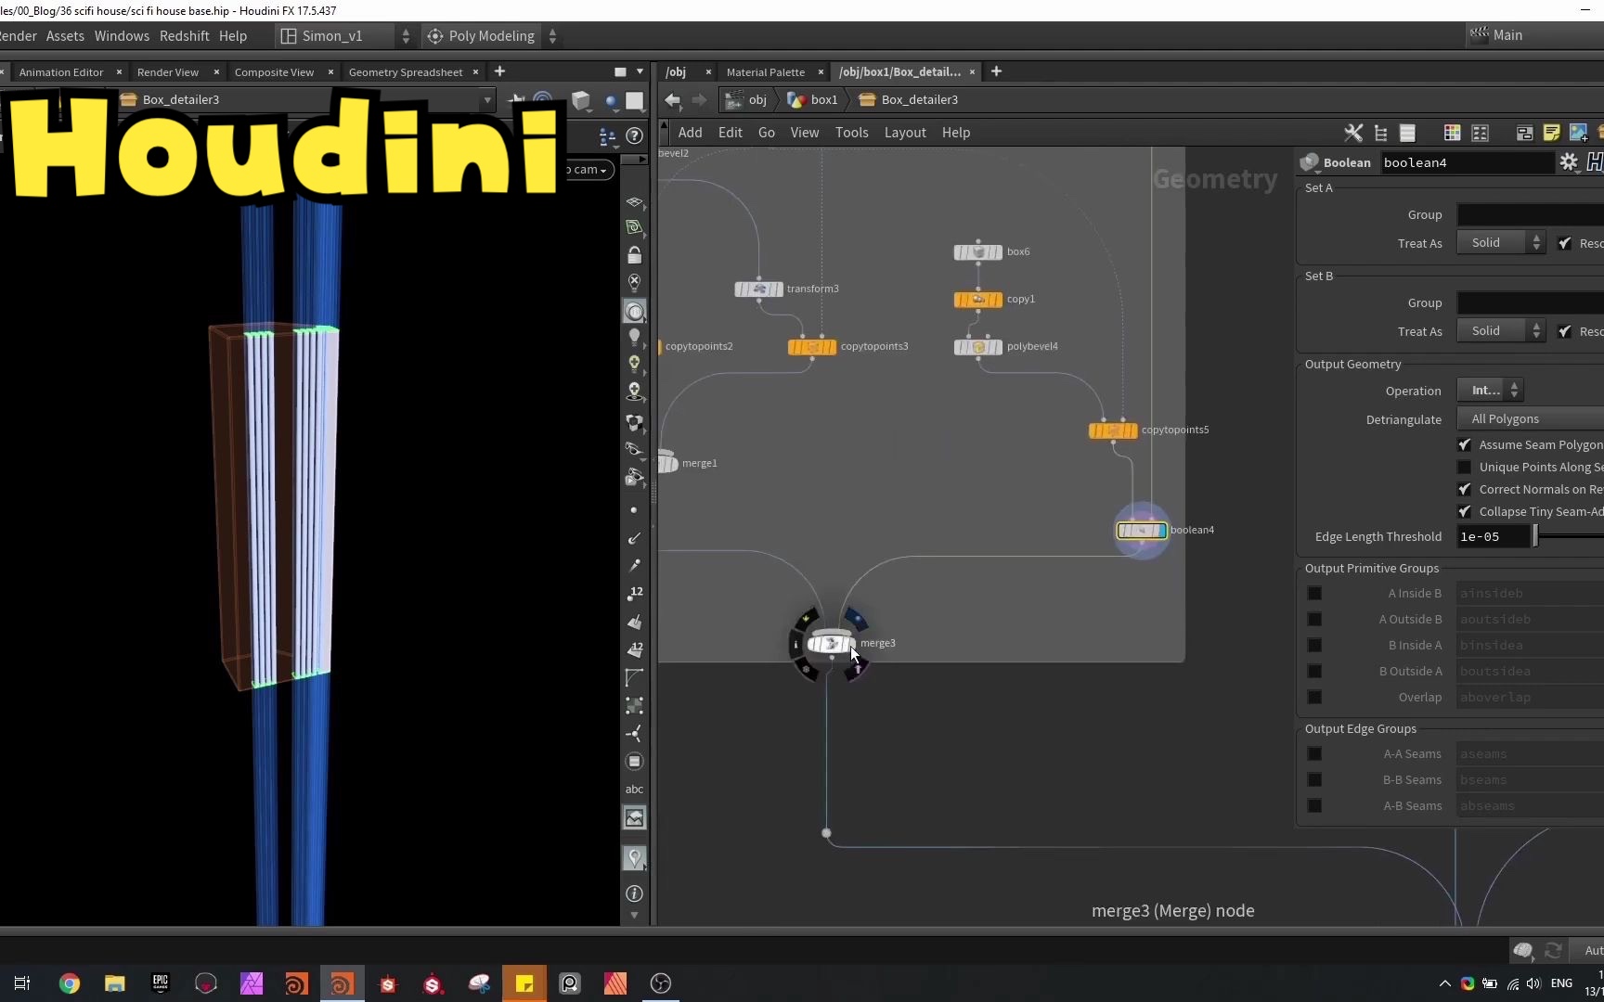Enable A-A Seams edge group
Viewport: 1604px width, 1002px height.
[1314, 754]
